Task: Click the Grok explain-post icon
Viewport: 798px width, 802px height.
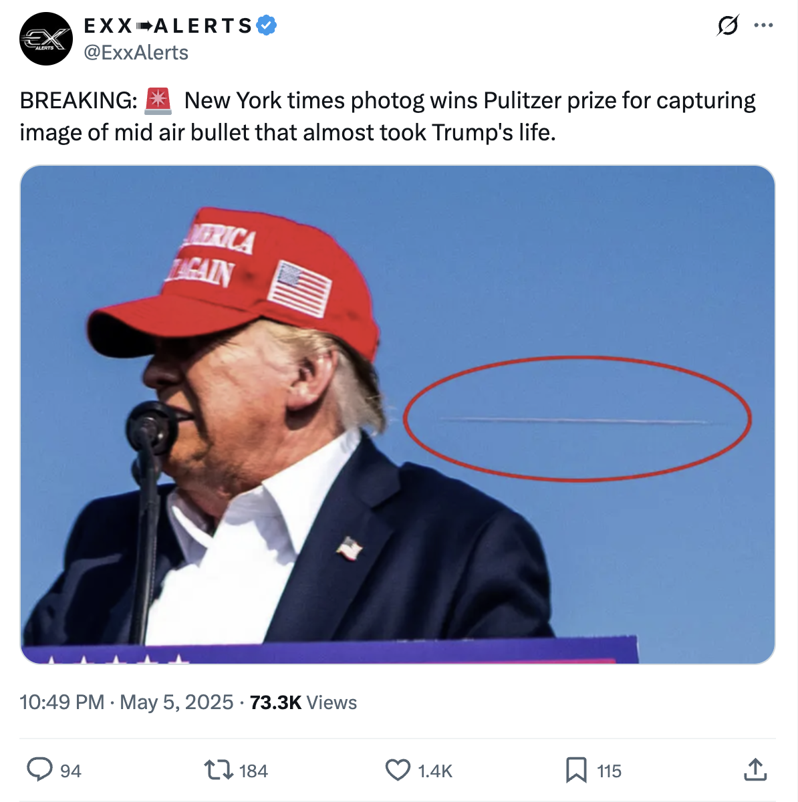Action: [728, 26]
